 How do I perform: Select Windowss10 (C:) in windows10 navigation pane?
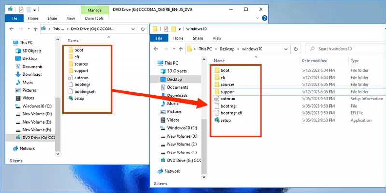179,128
